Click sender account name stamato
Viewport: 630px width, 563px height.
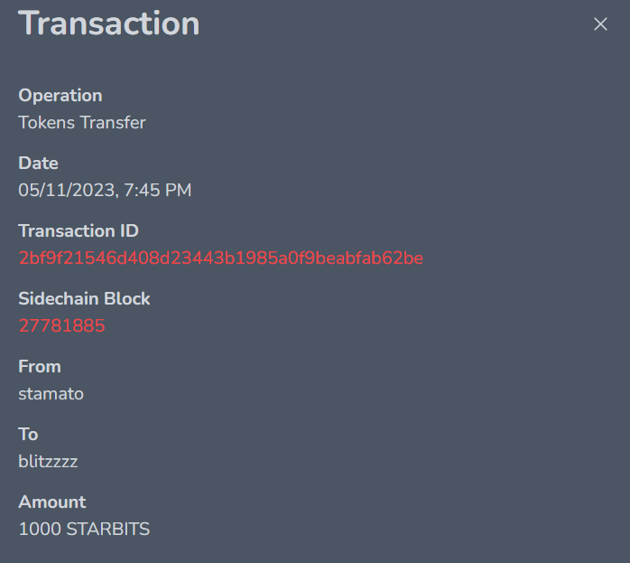(51, 394)
